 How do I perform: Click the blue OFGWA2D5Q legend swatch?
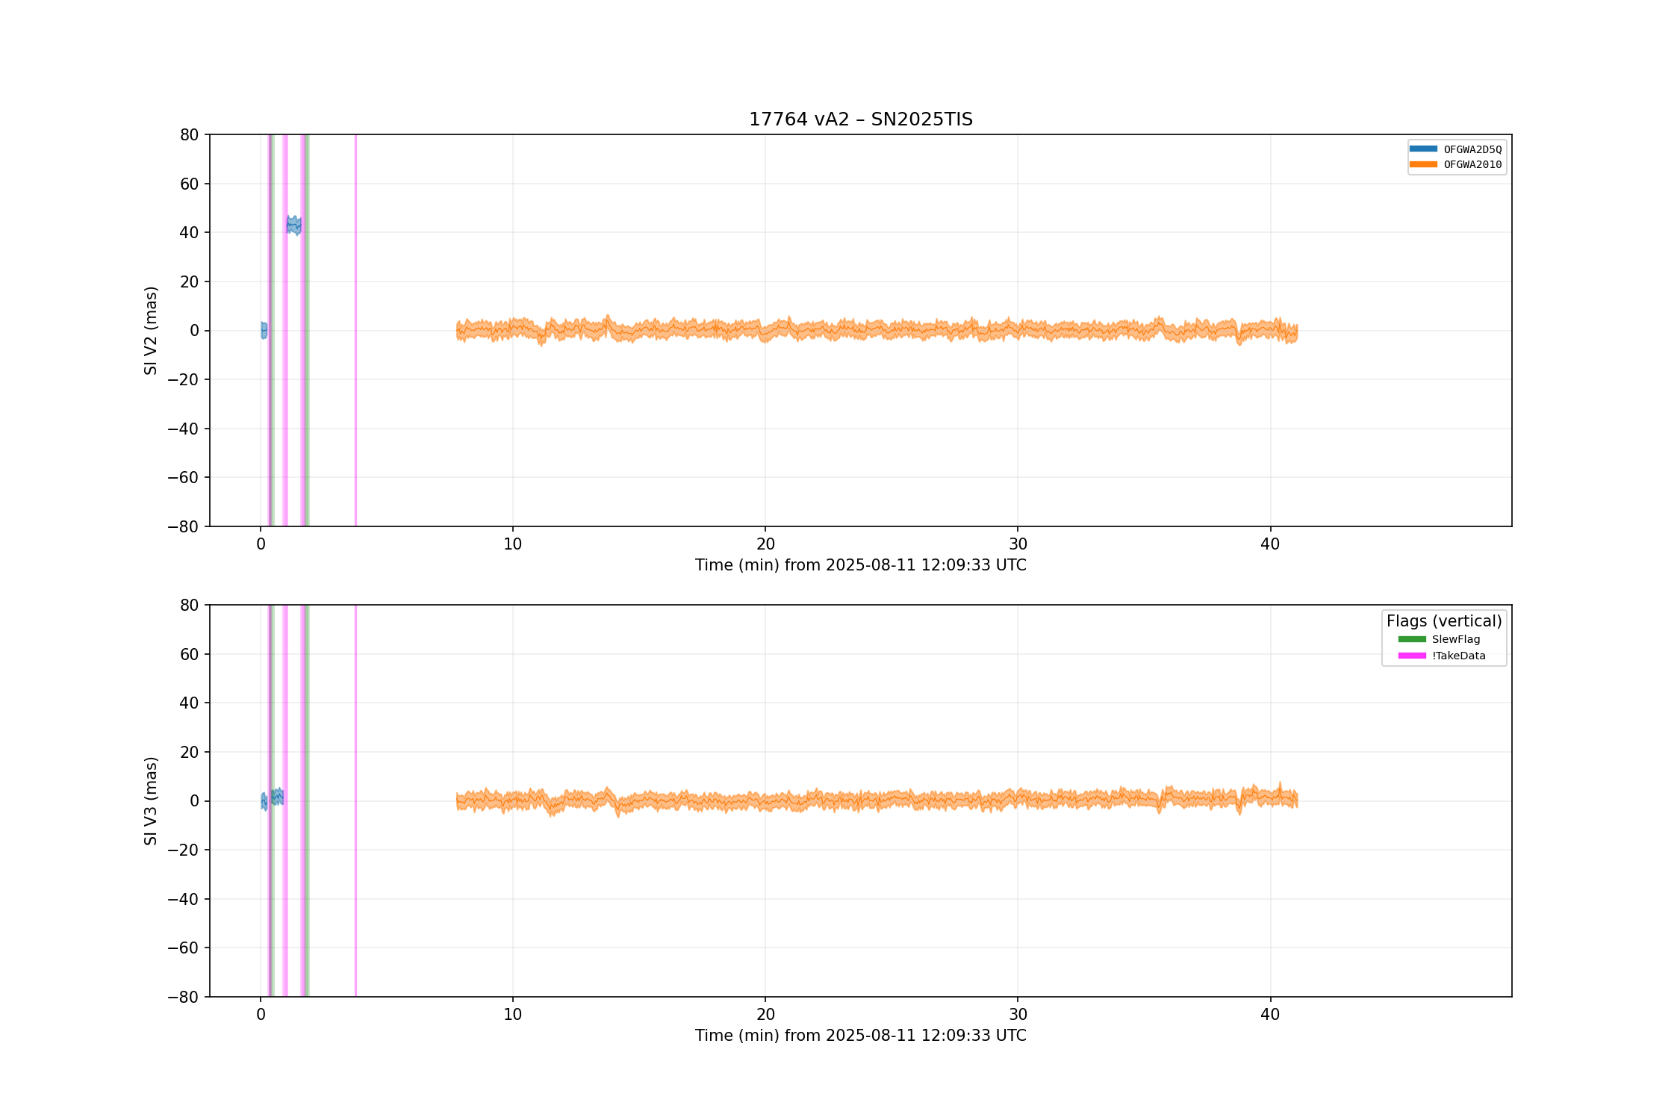click(x=1423, y=149)
